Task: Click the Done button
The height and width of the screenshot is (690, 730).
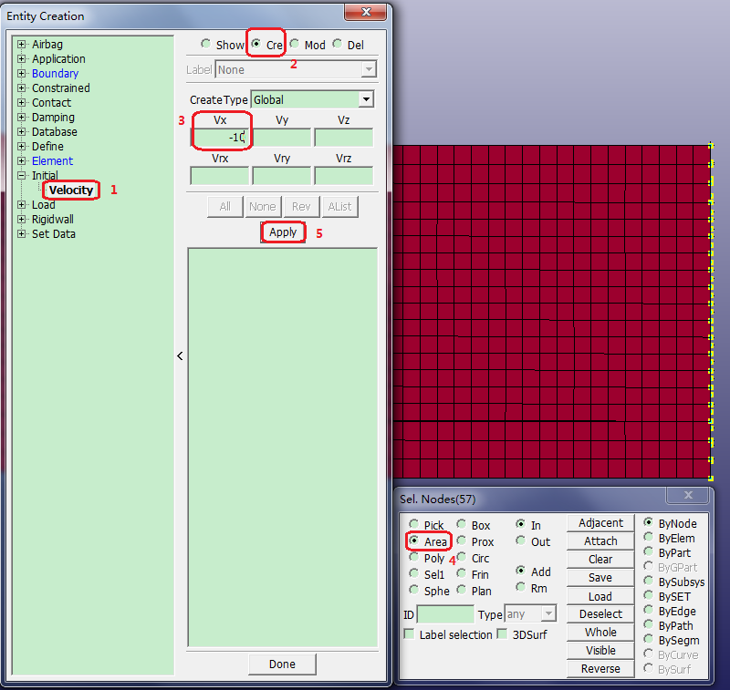Action: tap(282, 664)
